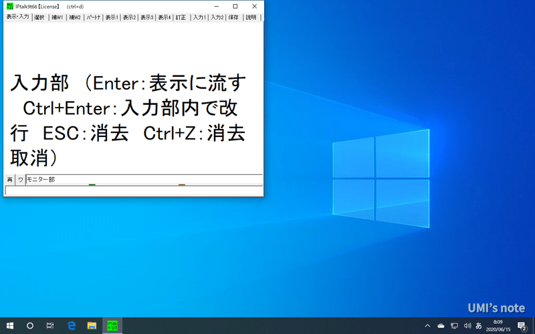
Task: Open the 補W1 tab
Action: click(x=58, y=17)
